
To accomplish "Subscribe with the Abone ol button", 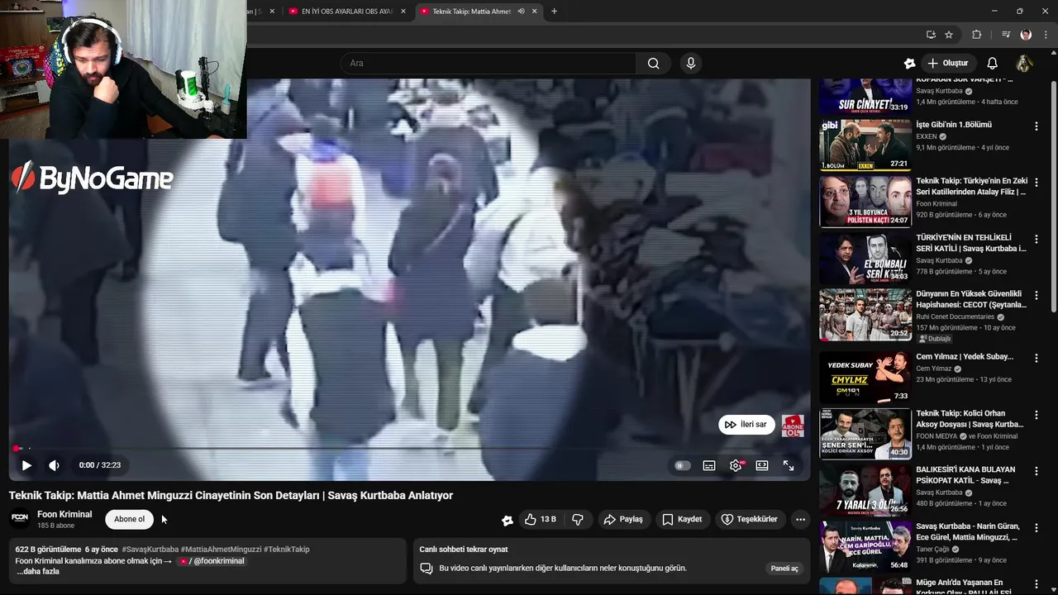I will [129, 519].
